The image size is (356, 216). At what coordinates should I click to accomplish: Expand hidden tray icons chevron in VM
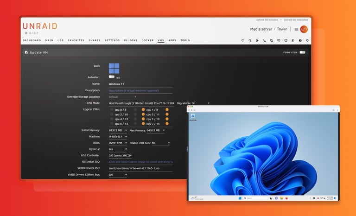pos(310,198)
